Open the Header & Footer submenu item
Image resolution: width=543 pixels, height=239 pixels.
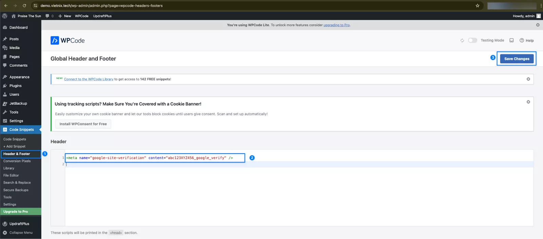pos(21,154)
